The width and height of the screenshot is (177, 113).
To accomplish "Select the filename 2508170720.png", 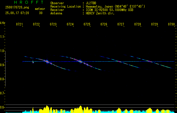I will 17,8.
